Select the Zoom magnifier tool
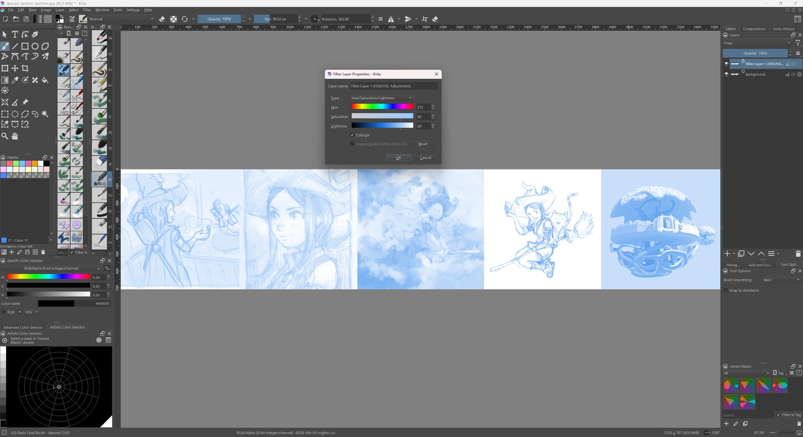The height and width of the screenshot is (437, 803). click(5, 136)
